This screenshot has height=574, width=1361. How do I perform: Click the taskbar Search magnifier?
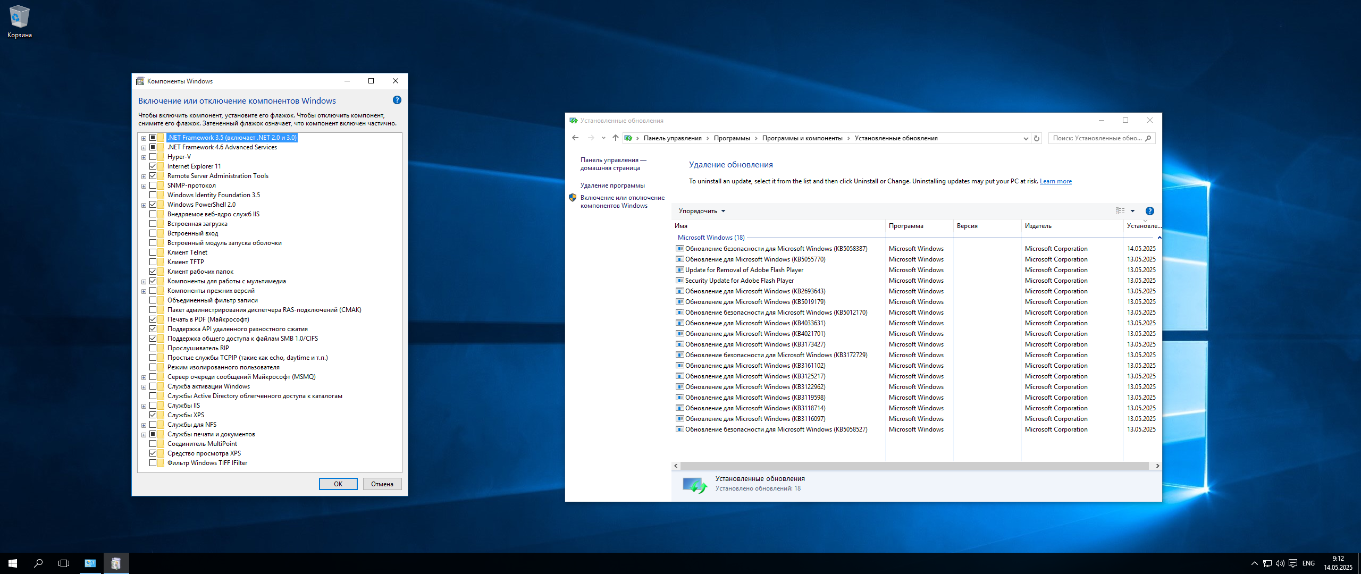(38, 563)
